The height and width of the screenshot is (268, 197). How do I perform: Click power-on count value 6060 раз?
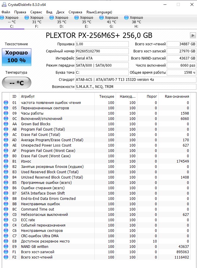[181, 65]
